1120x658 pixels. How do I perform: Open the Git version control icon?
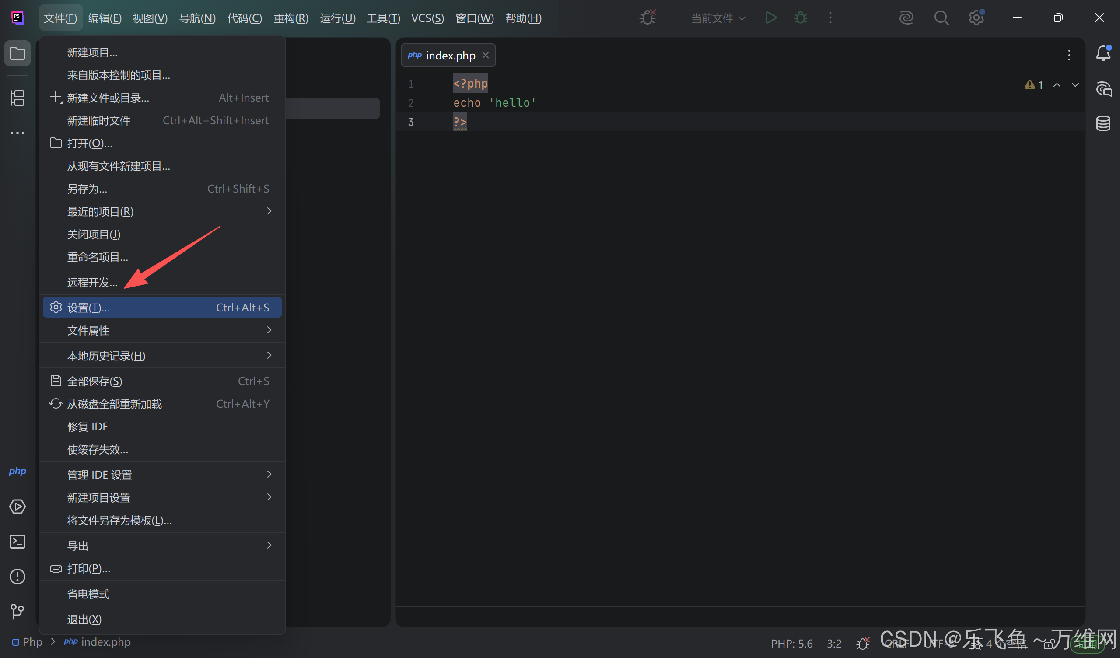(17, 611)
